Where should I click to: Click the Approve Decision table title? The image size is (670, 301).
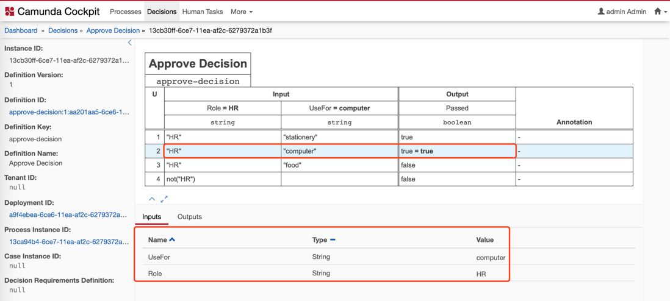198,64
